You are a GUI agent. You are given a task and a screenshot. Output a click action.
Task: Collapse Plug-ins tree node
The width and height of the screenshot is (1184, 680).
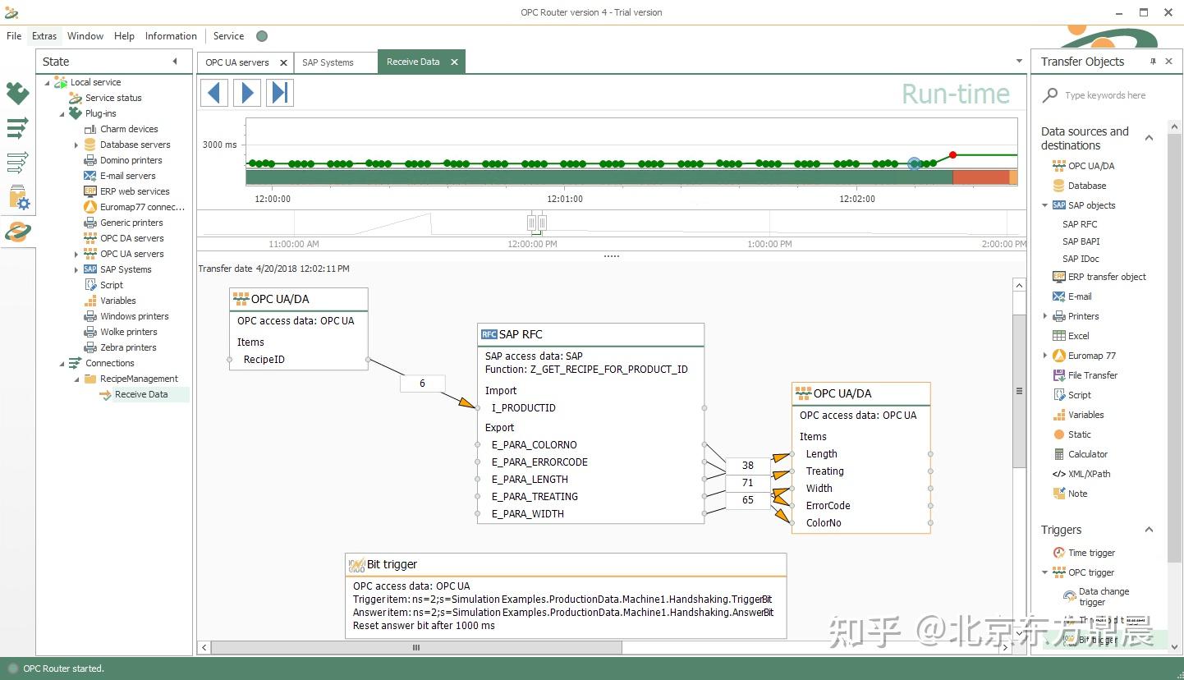tap(62, 113)
